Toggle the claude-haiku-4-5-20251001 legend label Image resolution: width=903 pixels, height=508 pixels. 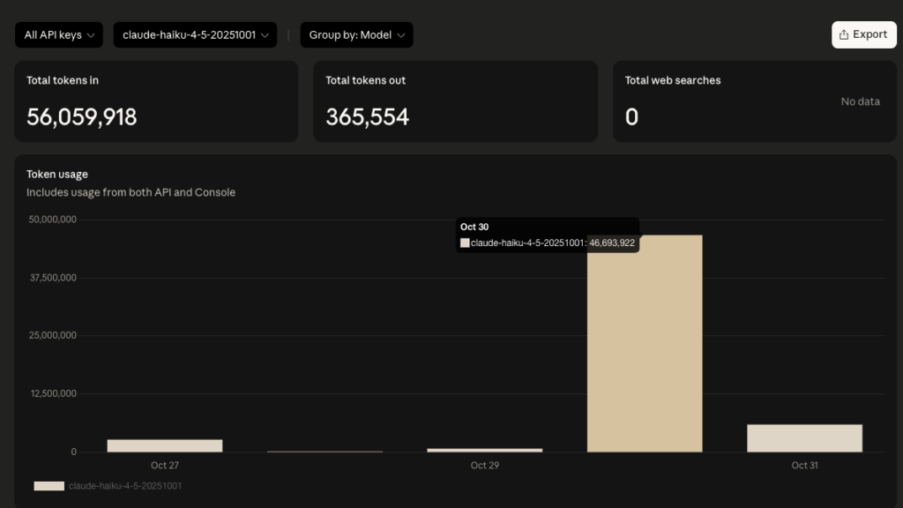[125, 486]
